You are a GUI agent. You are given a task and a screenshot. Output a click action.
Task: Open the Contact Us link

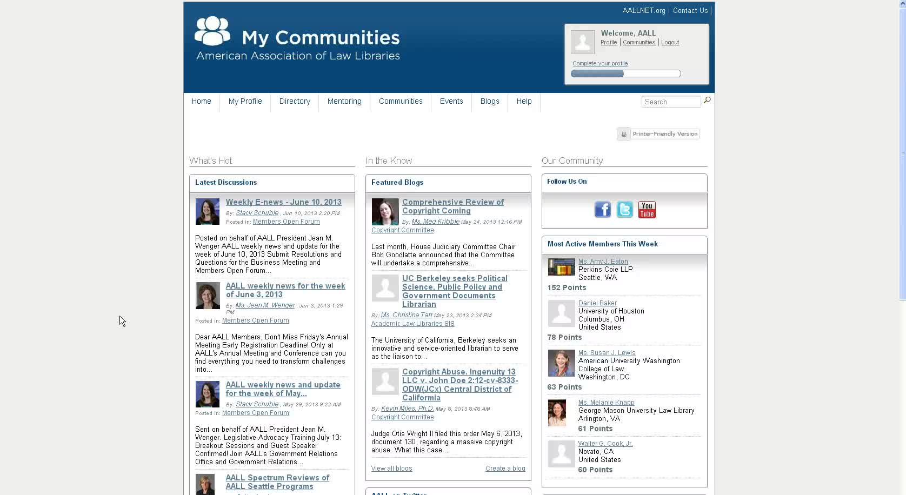tap(690, 10)
